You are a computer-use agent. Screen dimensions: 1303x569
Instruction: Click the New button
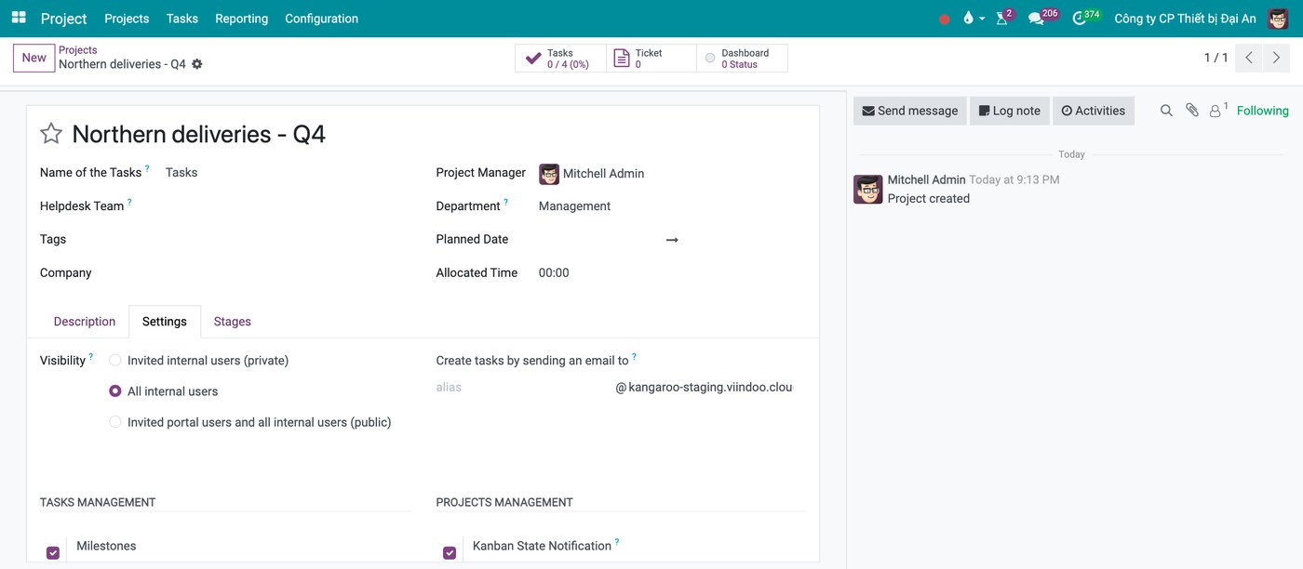(34, 58)
